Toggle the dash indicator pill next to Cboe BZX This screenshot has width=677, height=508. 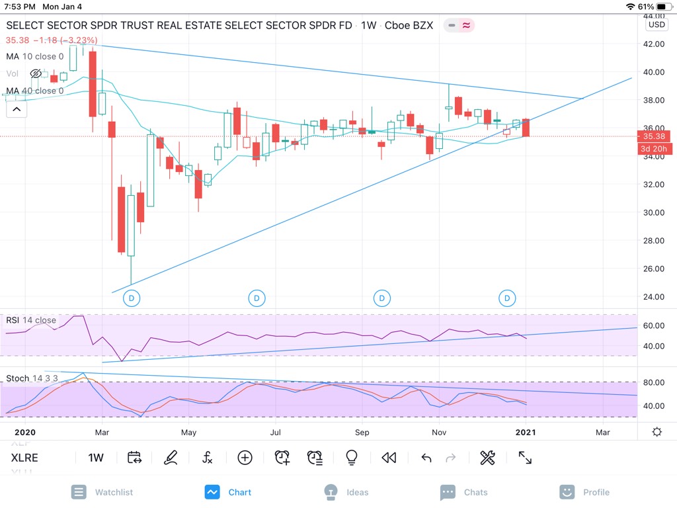452,26
